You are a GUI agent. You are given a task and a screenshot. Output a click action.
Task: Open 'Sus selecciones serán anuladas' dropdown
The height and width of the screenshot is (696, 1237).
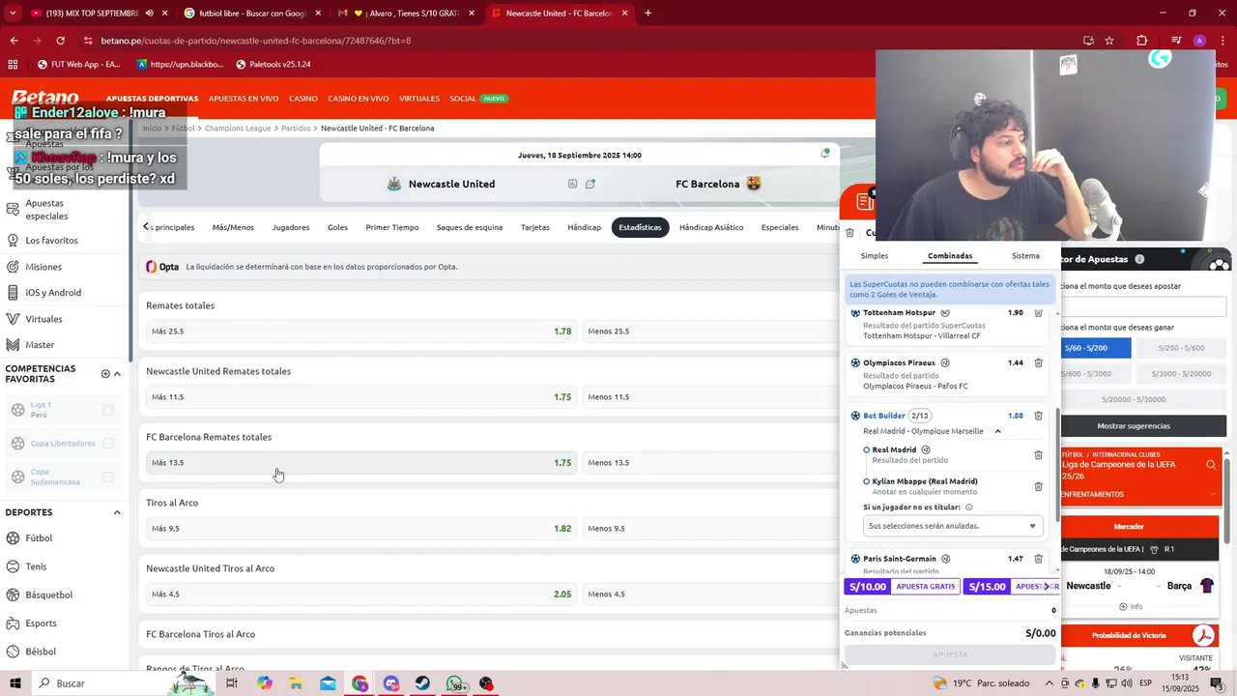[x=953, y=526]
